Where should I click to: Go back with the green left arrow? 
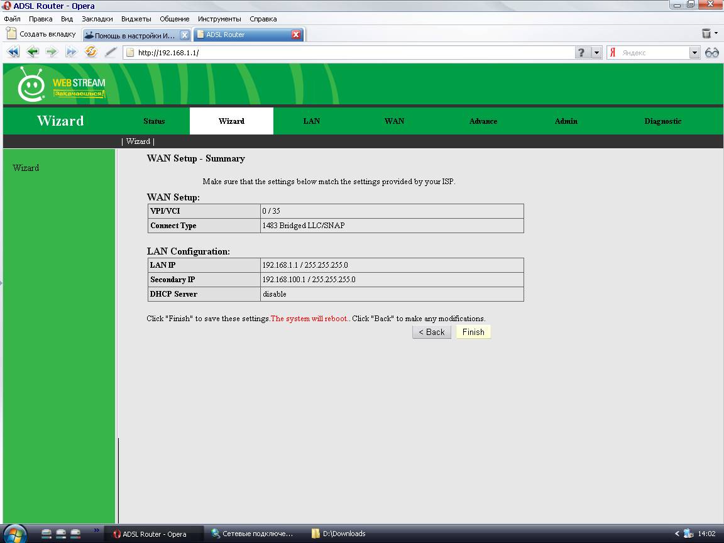[33, 52]
